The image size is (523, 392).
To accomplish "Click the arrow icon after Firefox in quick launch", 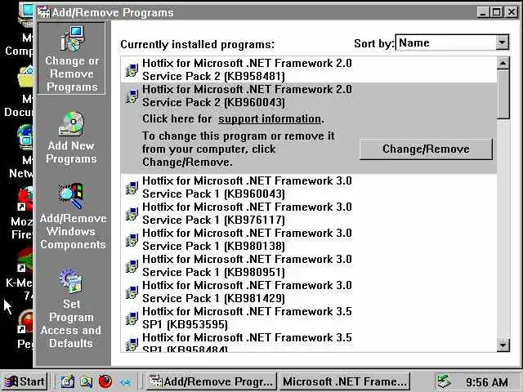I will (125, 381).
